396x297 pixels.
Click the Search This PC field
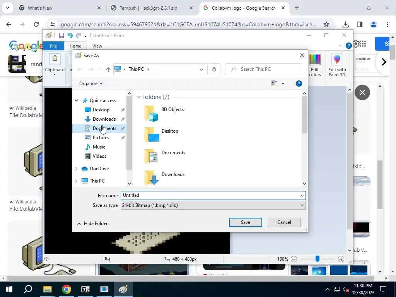264,69
